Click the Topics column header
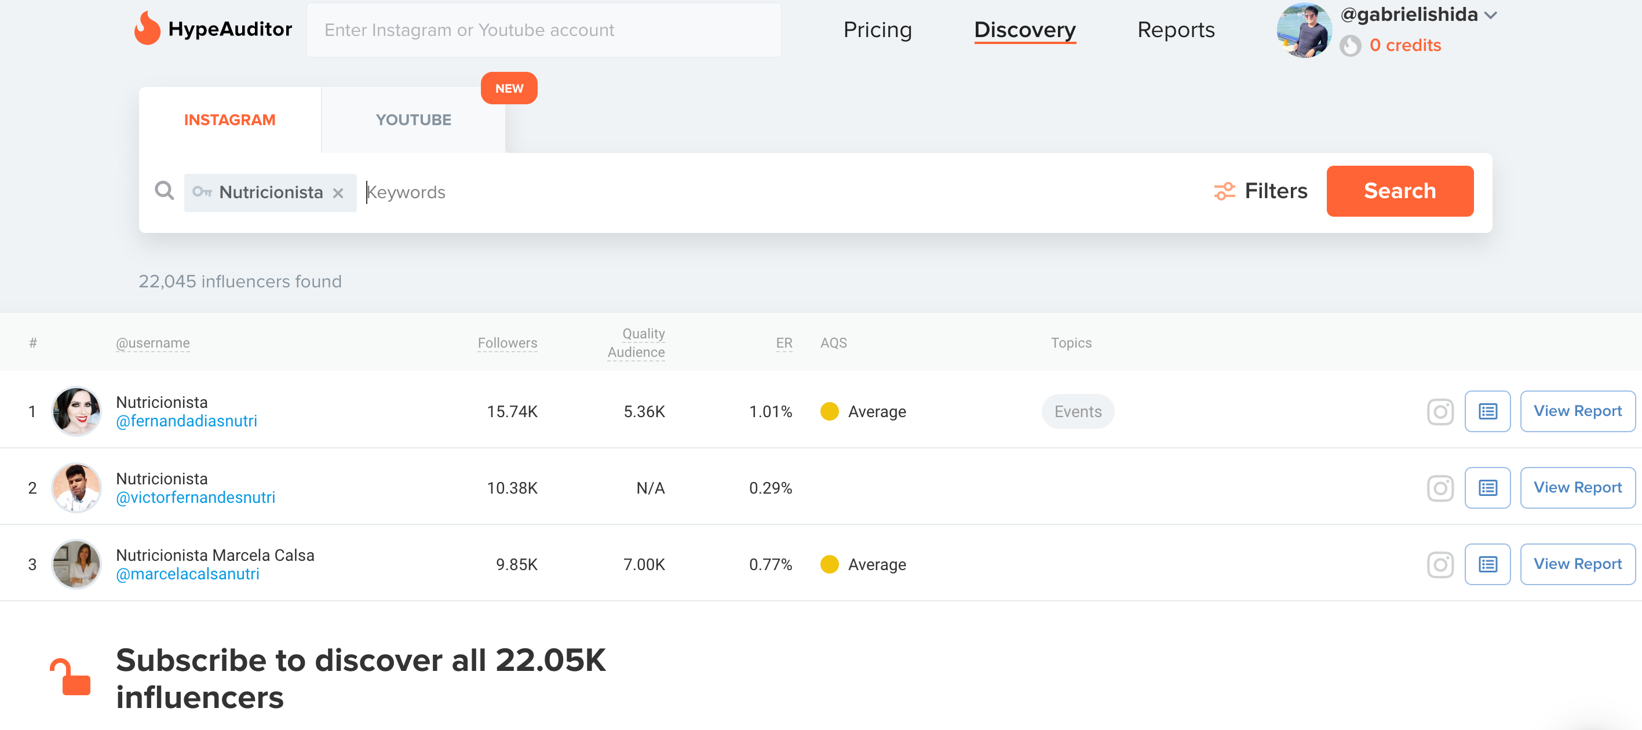The height and width of the screenshot is (730, 1642). (x=1071, y=343)
